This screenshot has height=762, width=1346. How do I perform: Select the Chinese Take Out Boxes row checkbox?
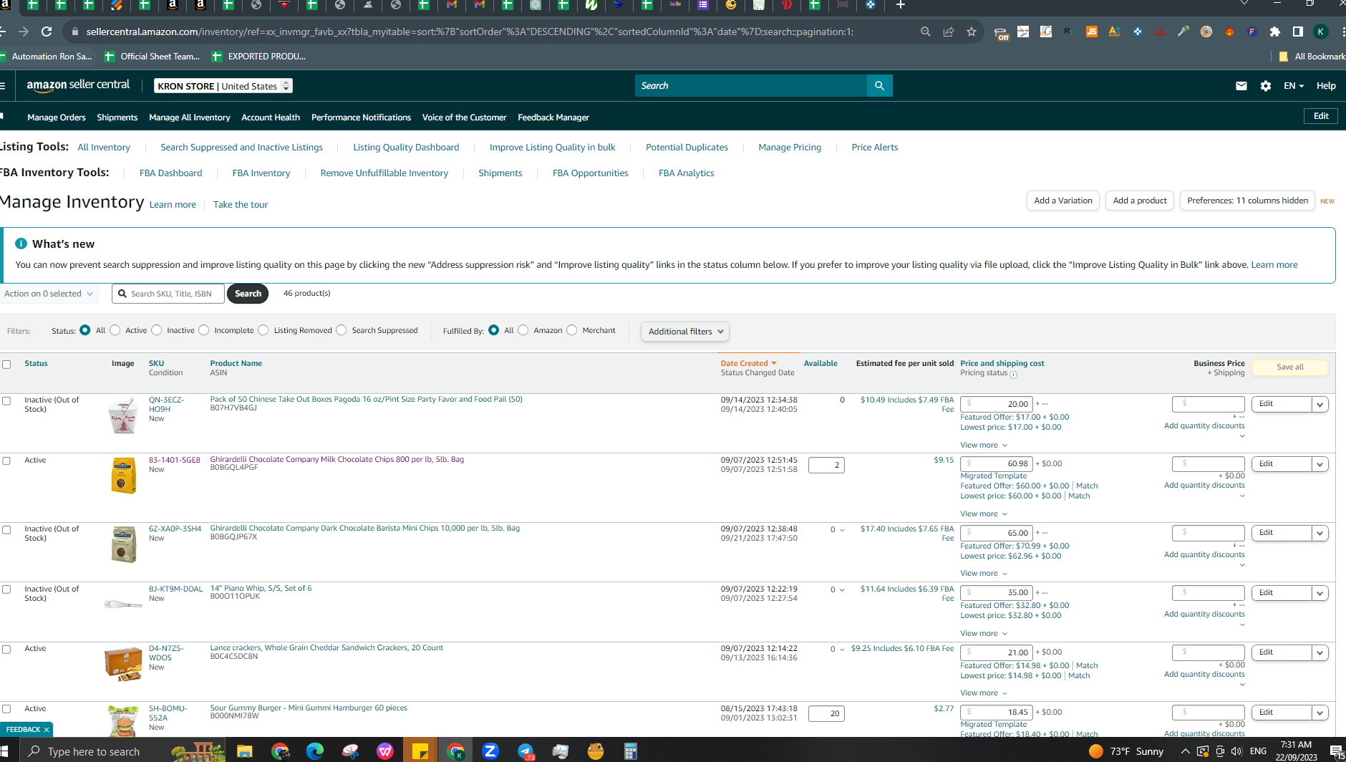click(6, 401)
